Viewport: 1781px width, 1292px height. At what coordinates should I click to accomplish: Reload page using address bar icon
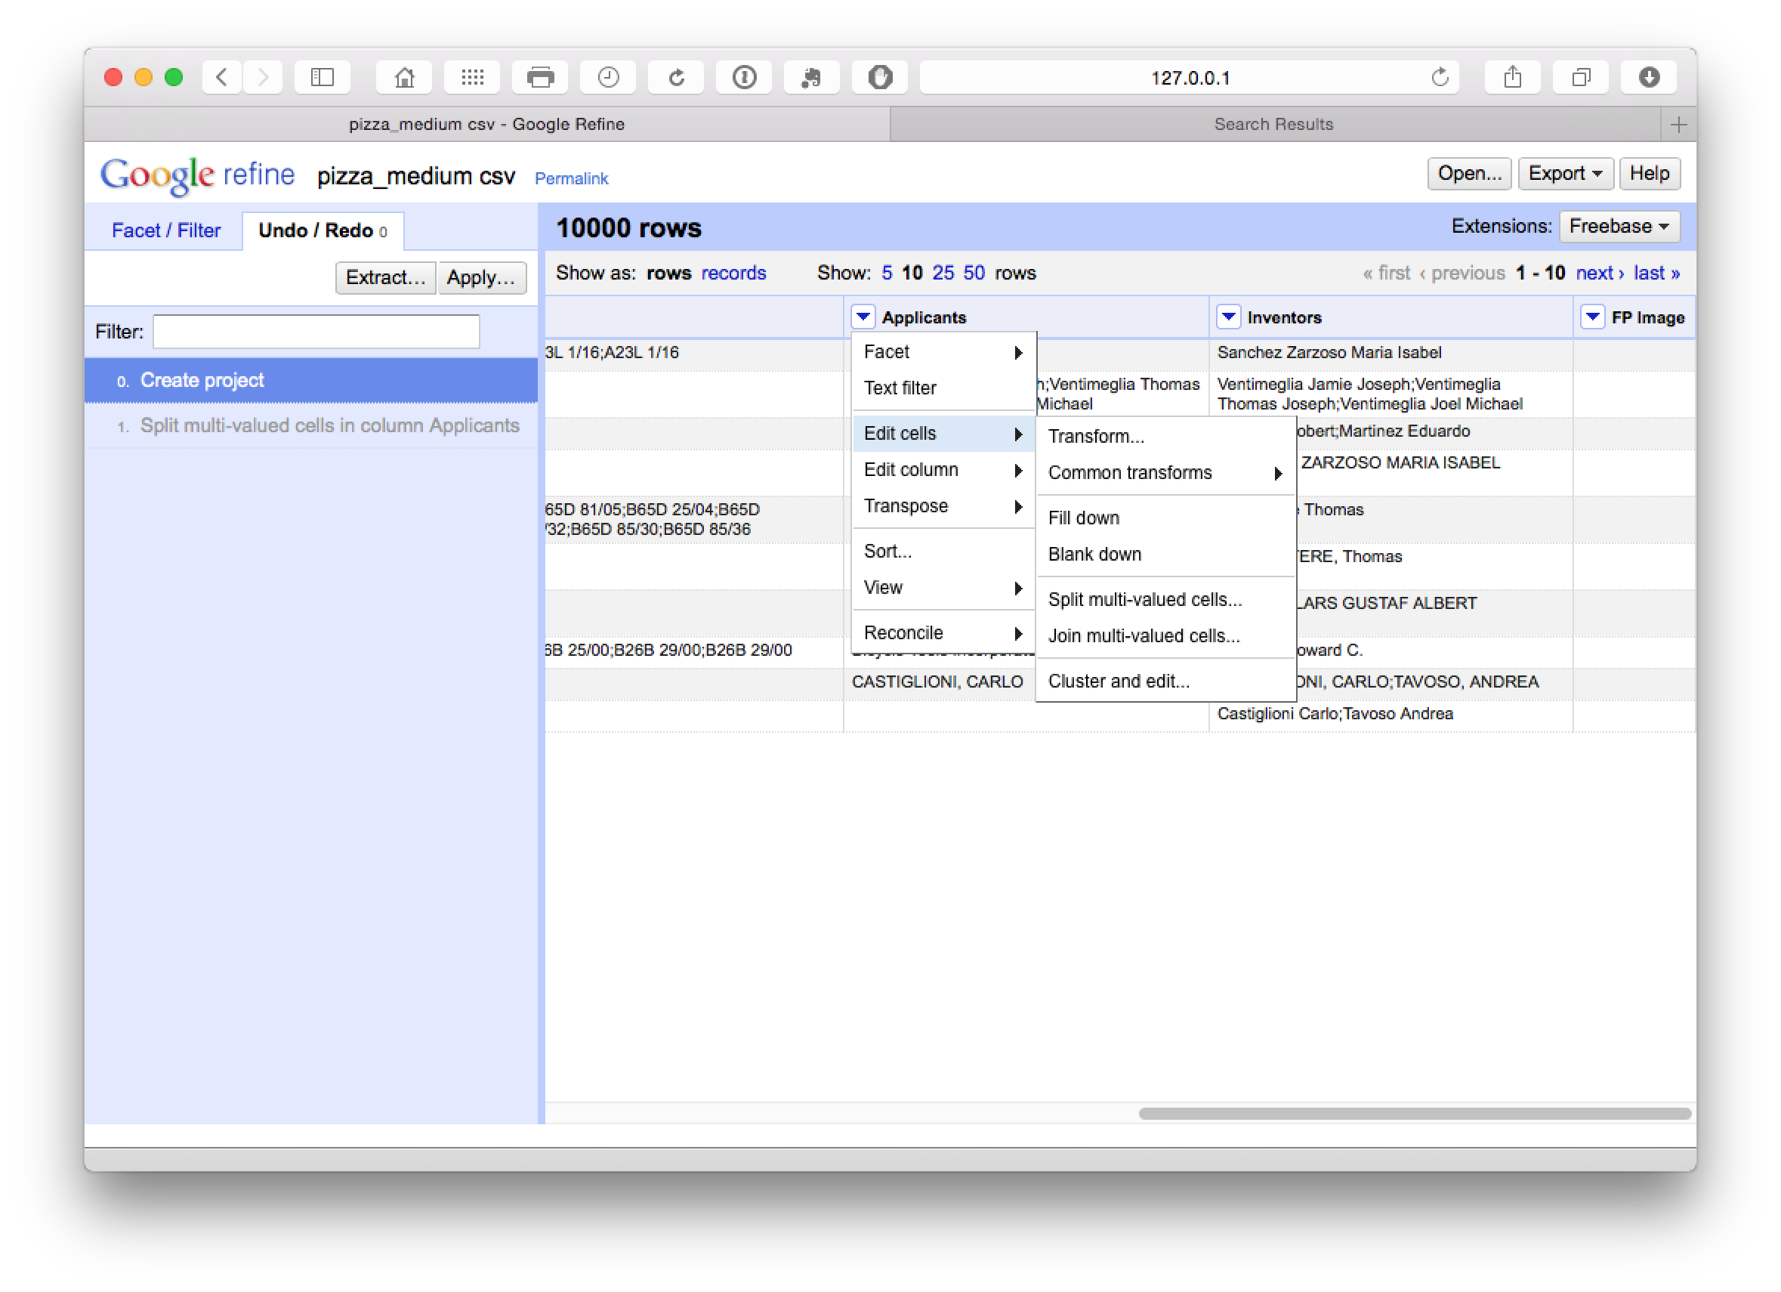1440,77
